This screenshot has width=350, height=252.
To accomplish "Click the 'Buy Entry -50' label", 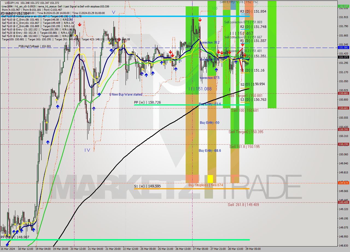I will pyautogui.click(x=209, y=123).
